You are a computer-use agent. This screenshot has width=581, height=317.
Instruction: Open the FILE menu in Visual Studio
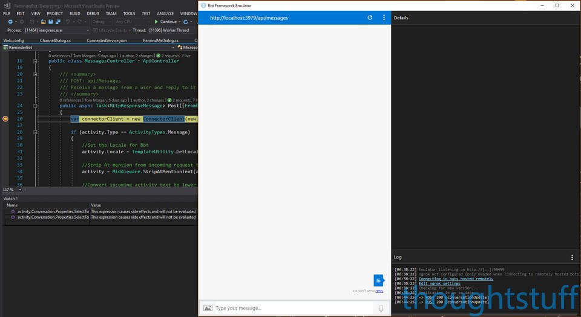tap(7, 14)
